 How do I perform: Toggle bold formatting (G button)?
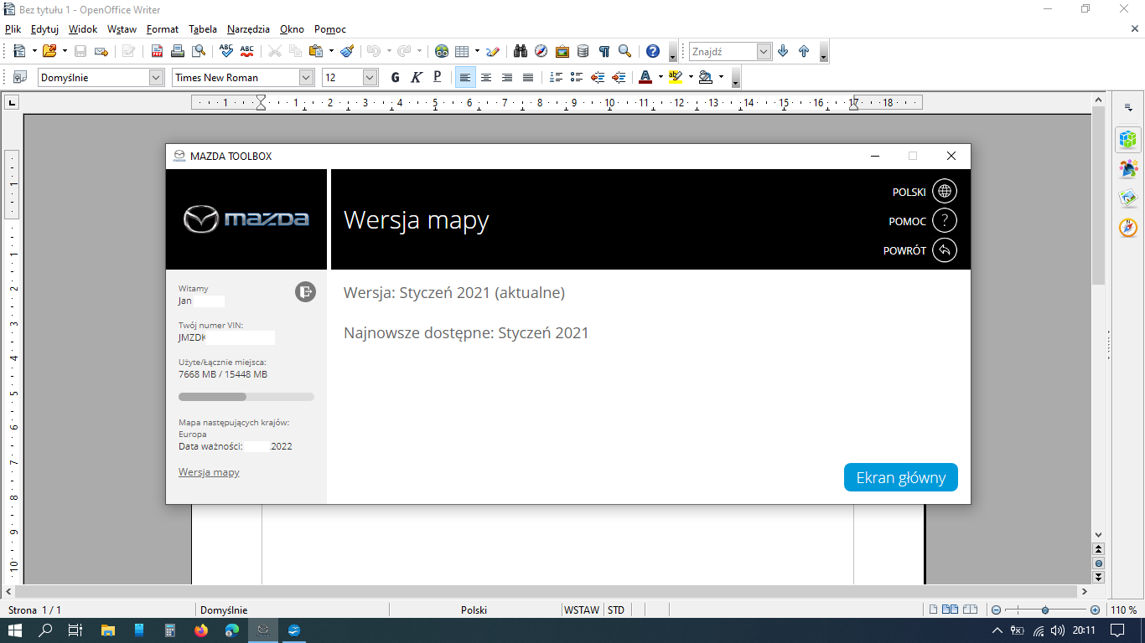396,77
